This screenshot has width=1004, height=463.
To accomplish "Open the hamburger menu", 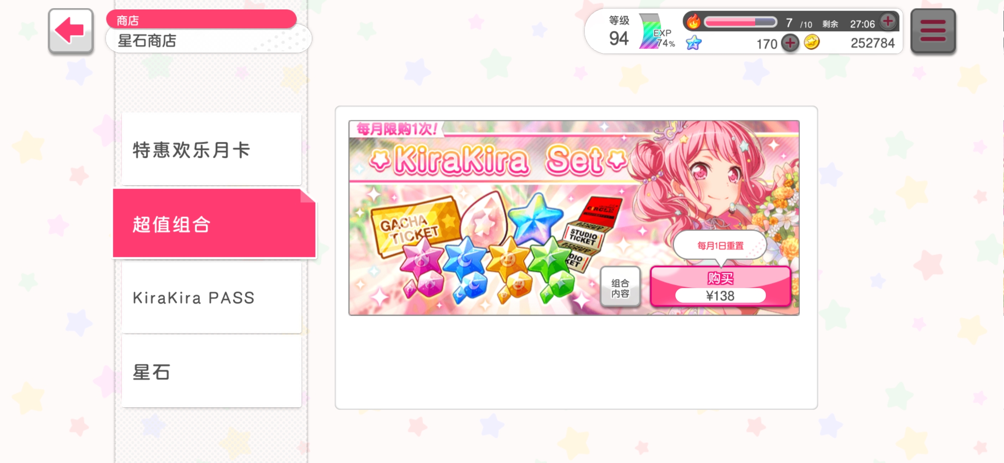I will 933,31.
